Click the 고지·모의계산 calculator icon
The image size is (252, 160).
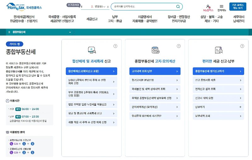[x=155, y=50]
